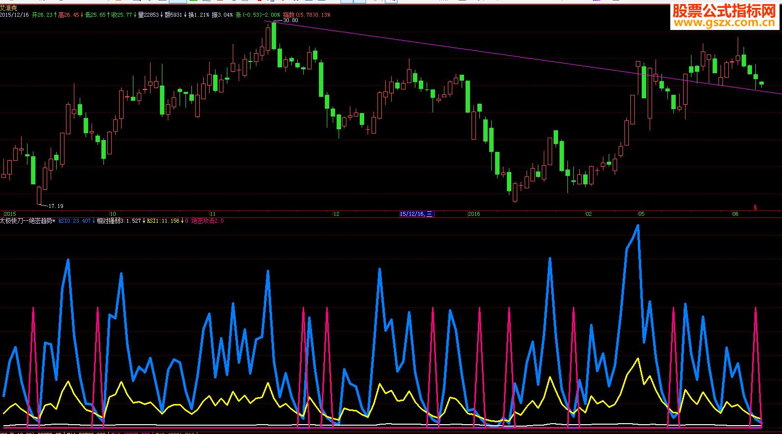Click the 2016 year marker on the timeline

click(474, 214)
